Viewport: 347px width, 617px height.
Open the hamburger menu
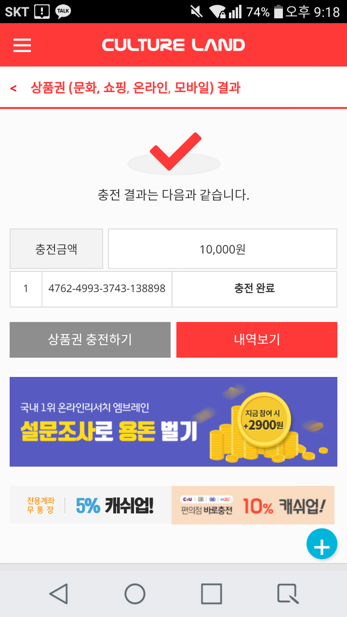(22, 45)
